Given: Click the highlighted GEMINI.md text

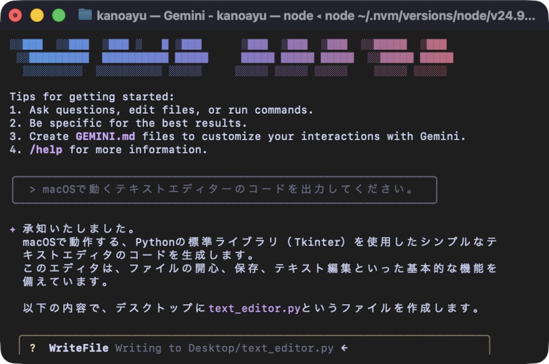Looking at the screenshot, I should (106, 136).
